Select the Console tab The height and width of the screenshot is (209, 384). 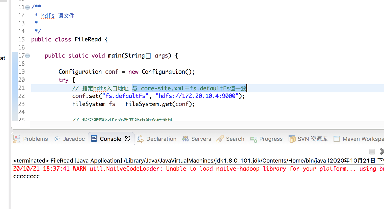(x=111, y=139)
